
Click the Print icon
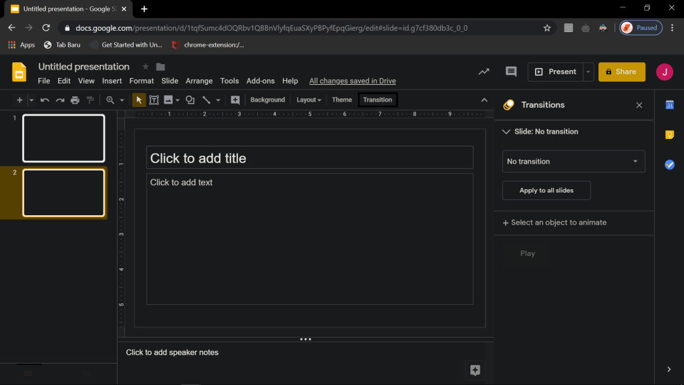tap(75, 100)
